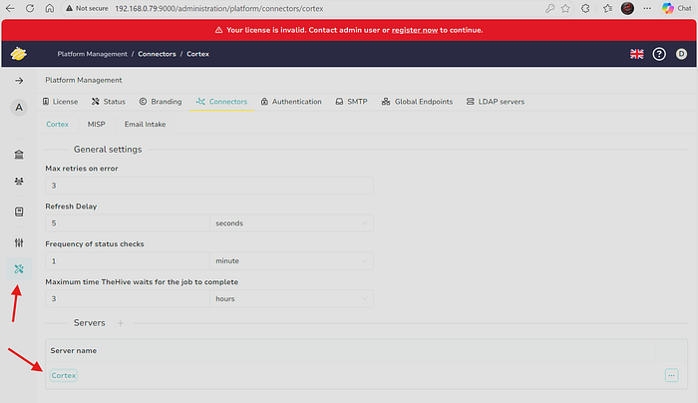This screenshot has height=403, width=698.
Task: Select the Email Intake sub-tab
Action: point(146,125)
